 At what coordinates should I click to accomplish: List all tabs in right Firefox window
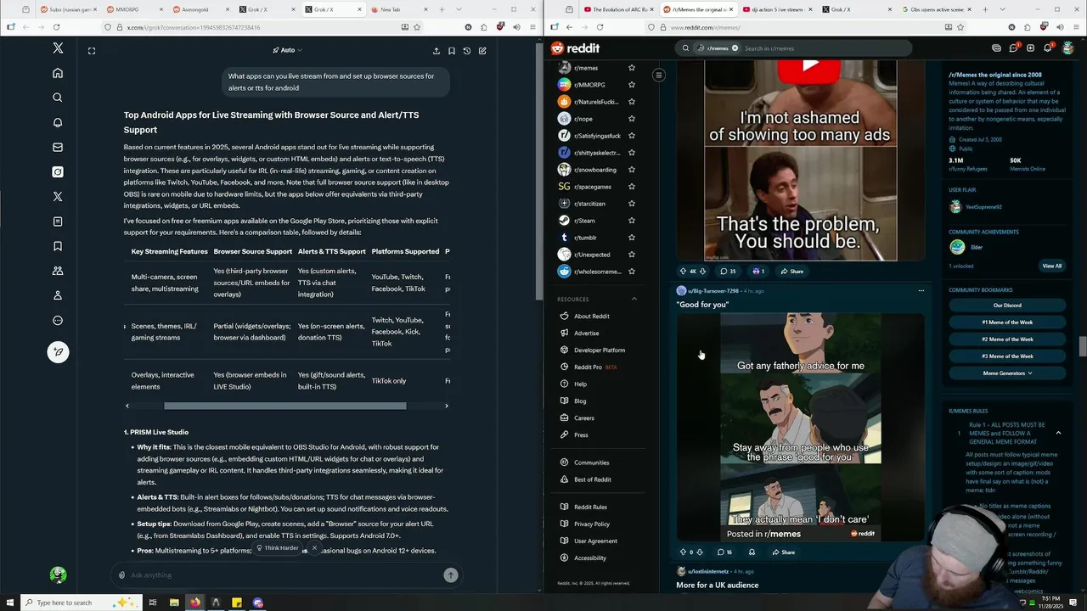(1003, 9)
